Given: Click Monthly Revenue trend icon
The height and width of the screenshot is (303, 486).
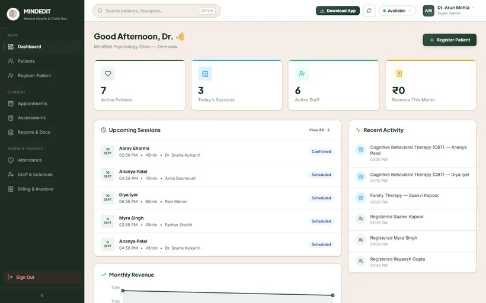Looking at the screenshot, I should (104, 275).
